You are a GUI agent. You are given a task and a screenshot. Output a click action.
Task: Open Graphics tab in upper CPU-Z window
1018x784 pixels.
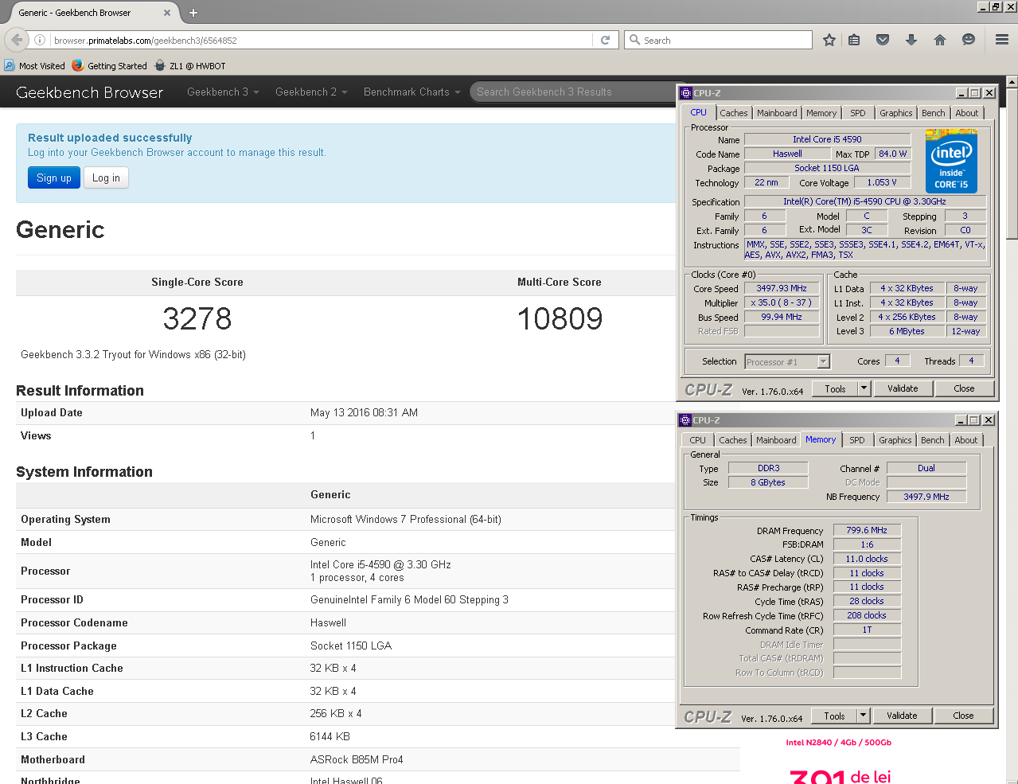click(x=896, y=113)
